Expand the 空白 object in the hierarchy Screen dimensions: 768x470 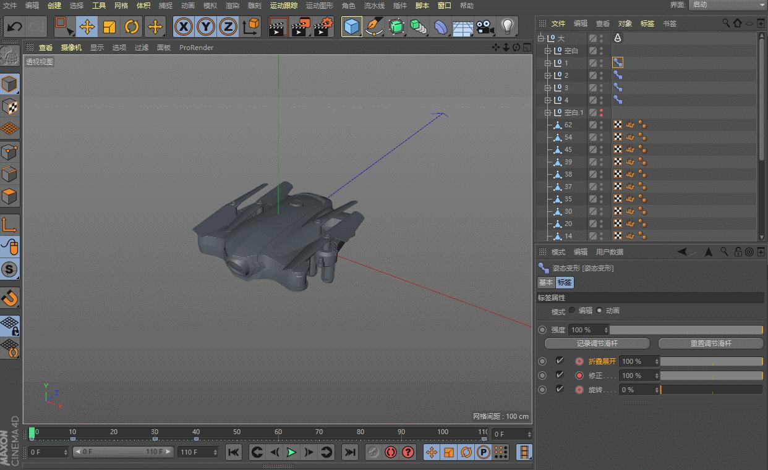[x=548, y=51]
